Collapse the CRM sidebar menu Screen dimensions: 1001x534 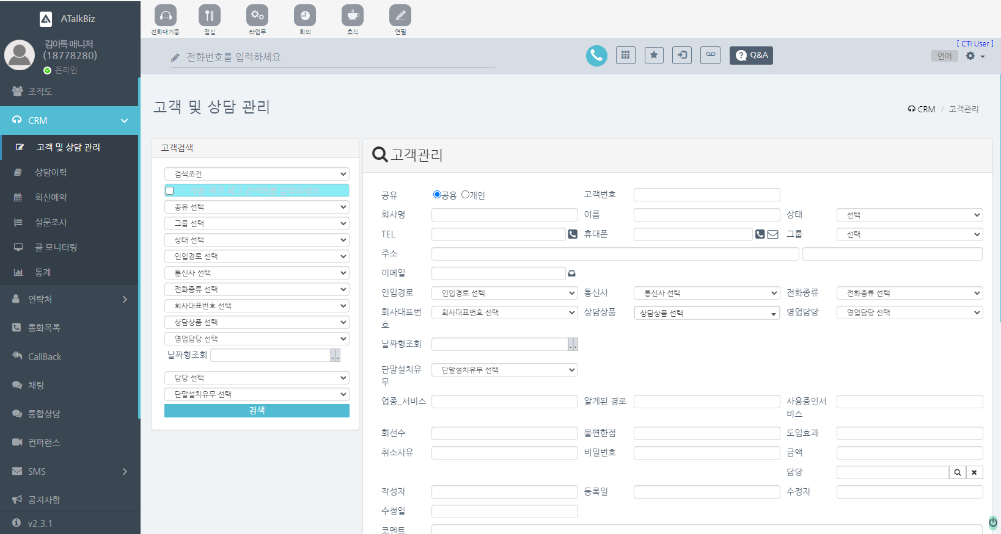[x=69, y=120]
